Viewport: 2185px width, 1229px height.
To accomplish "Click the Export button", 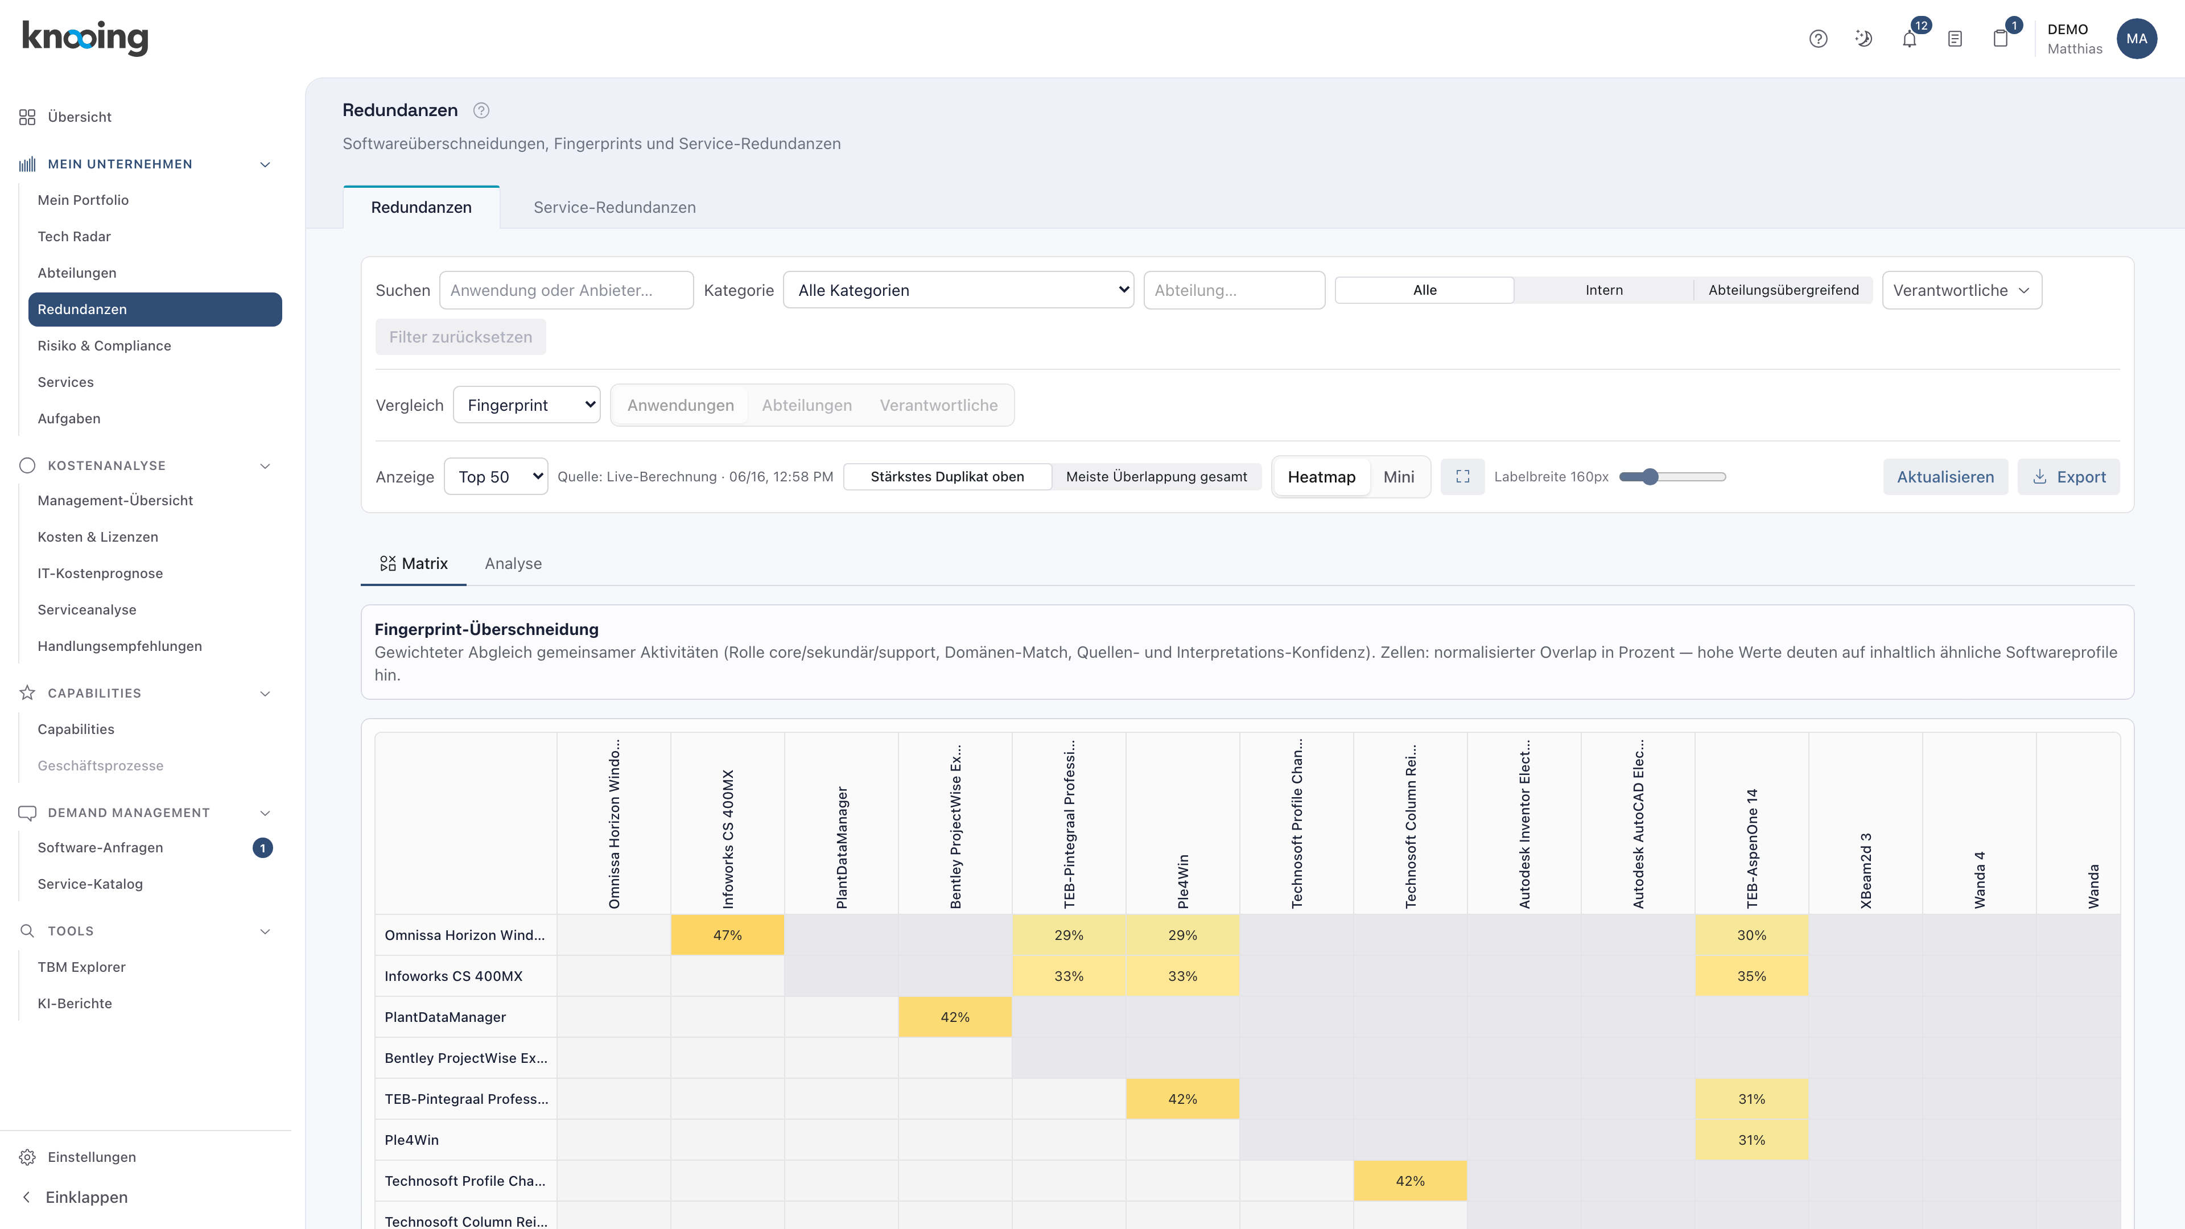I will [2068, 477].
